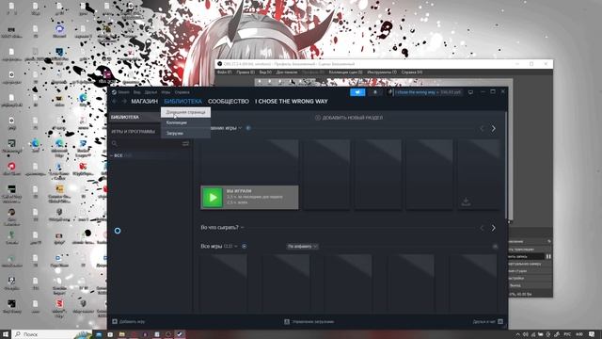Expand the 'ИГРЫ И ПРОГРАММЫ' filter dropdown
This screenshot has height=339, width=602.
pyautogui.click(x=135, y=132)
